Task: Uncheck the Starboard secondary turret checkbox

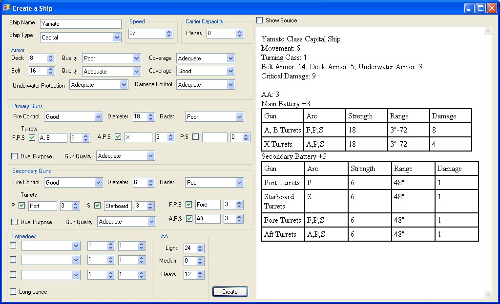Action: pos(98,206)
